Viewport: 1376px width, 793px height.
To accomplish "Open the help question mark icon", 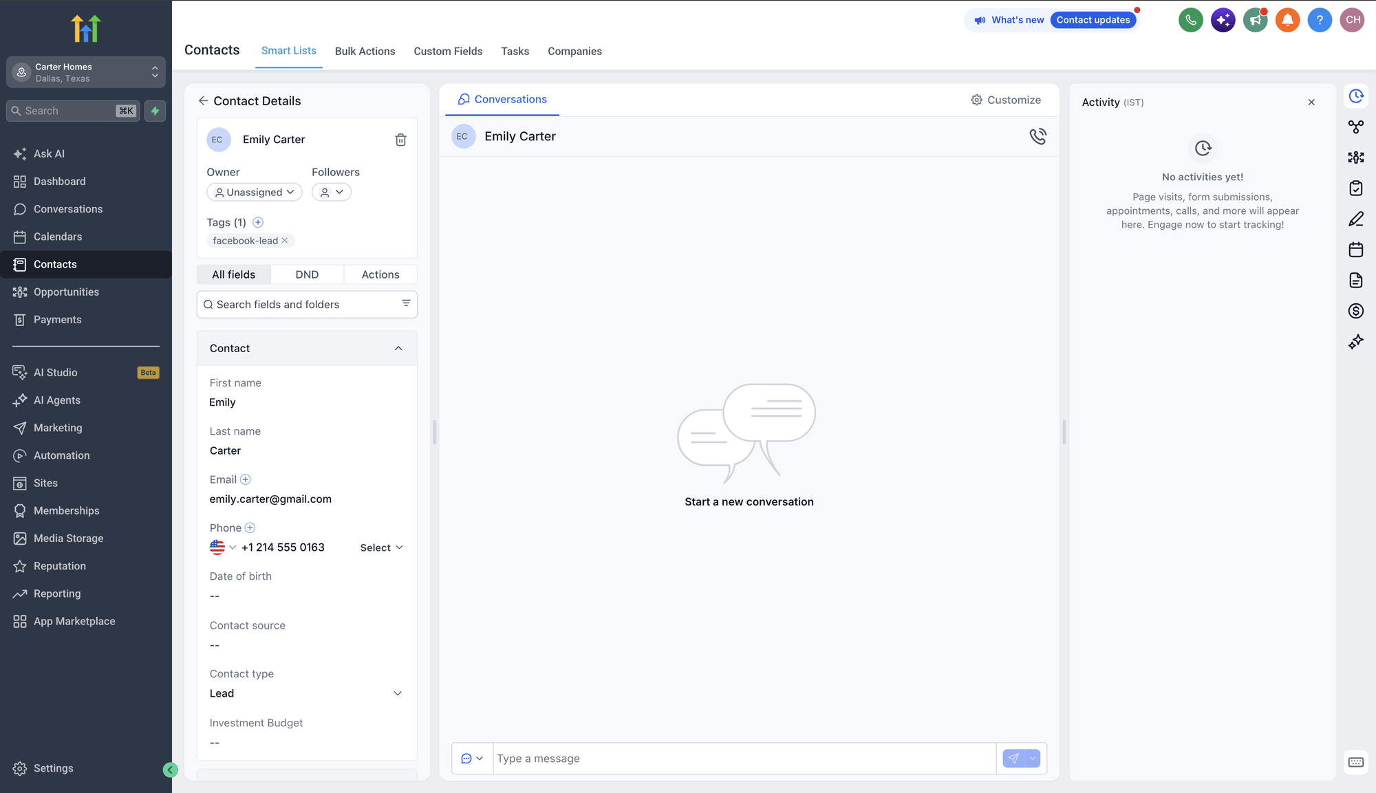I will point(1320,20).
